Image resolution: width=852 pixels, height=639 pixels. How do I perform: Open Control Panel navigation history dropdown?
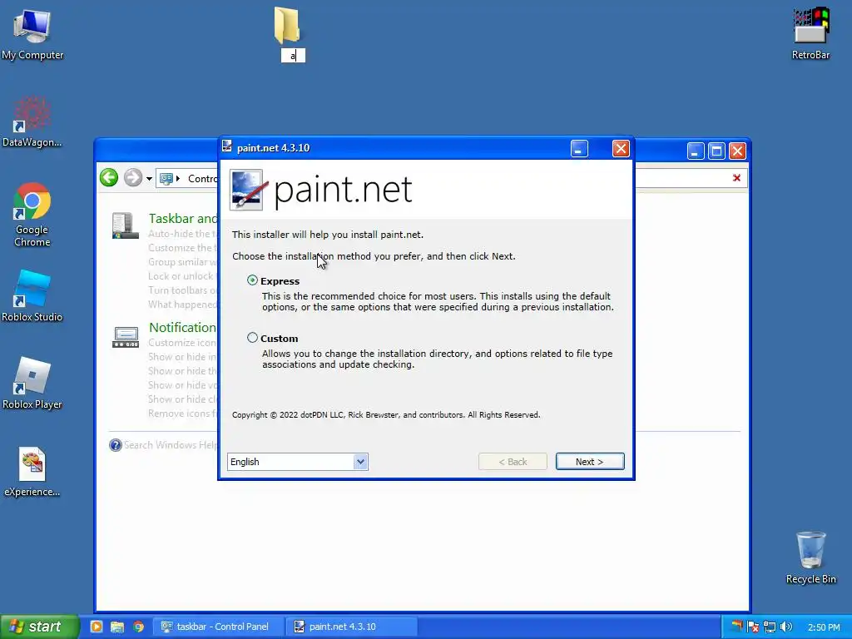[149, 179]
